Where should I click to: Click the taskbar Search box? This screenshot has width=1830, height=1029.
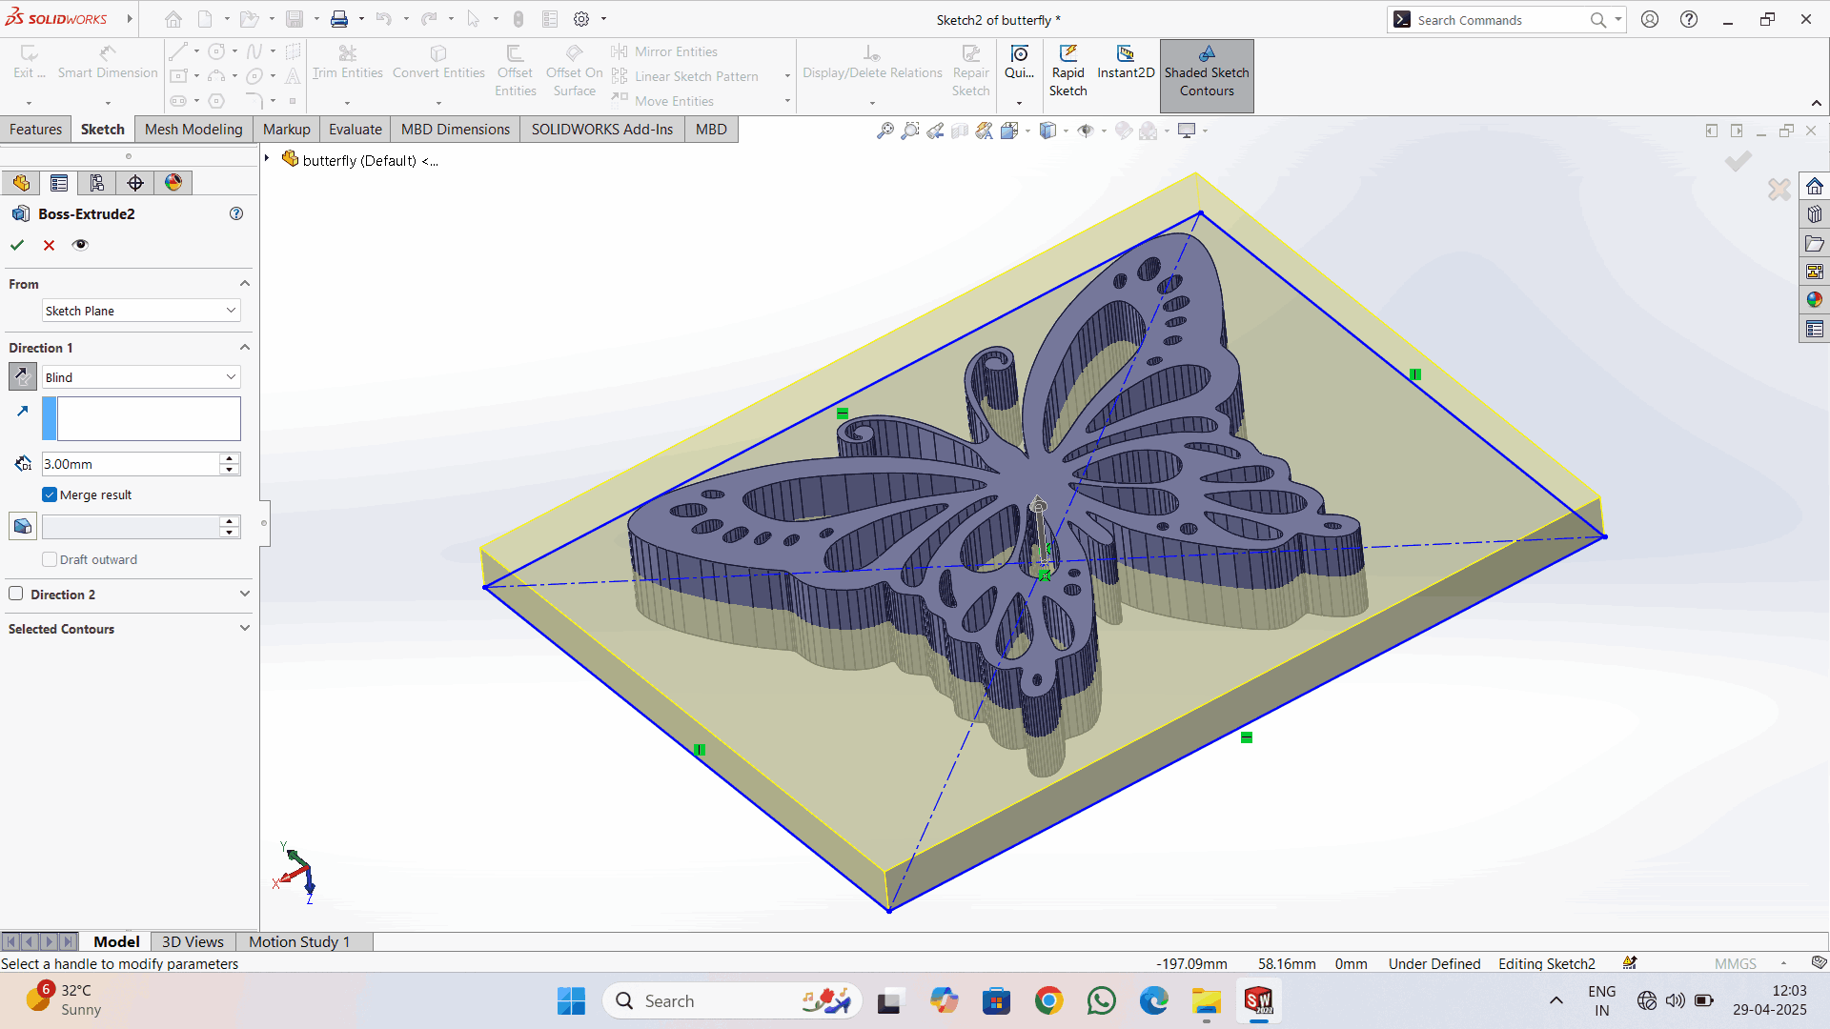coord(732,1001)
